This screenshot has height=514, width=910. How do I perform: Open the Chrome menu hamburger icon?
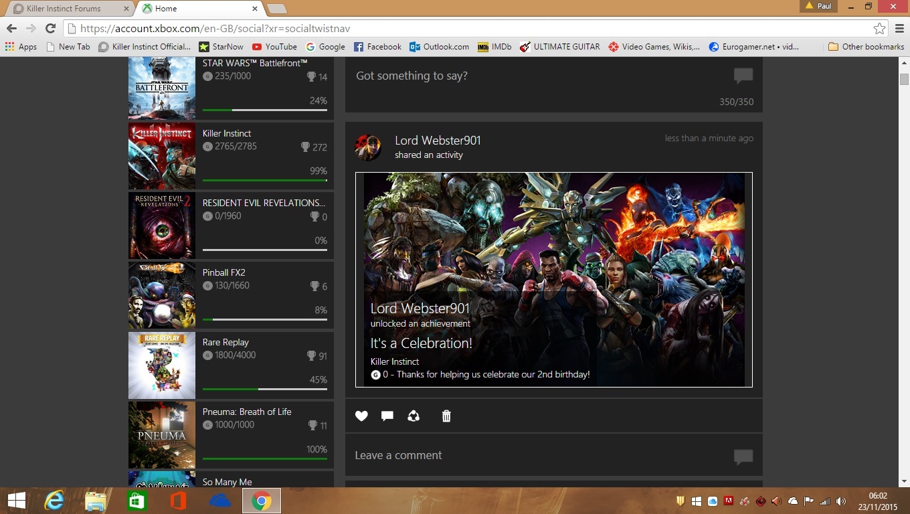[899, 29]
